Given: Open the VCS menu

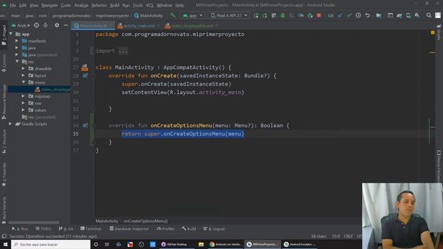Looking at the screenshot, I should tap(150, 5).
